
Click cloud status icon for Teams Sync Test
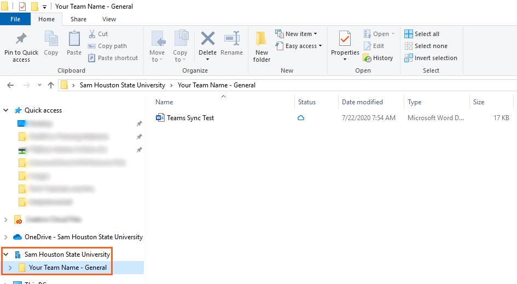[x=301, y=118]
